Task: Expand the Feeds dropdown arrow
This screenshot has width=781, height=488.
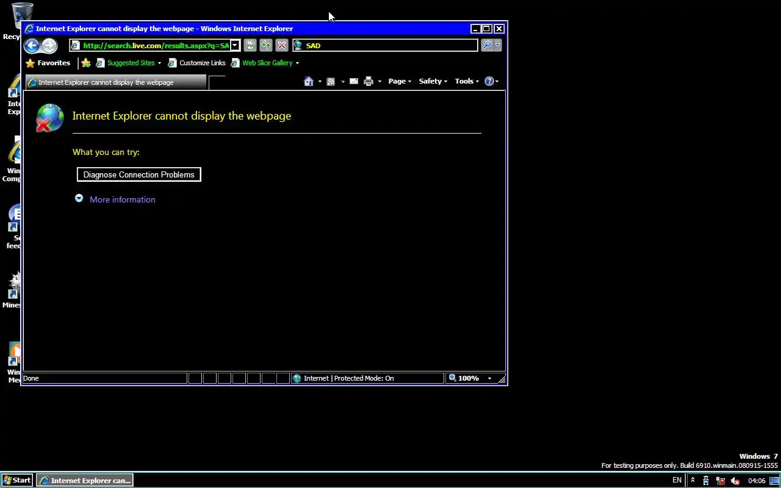Action: (x=343, y=81)
